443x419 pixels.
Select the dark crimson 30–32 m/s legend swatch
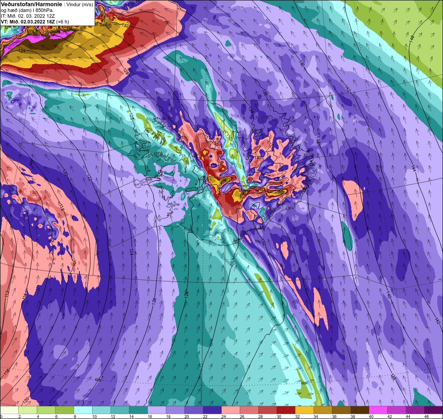(286, 410)
